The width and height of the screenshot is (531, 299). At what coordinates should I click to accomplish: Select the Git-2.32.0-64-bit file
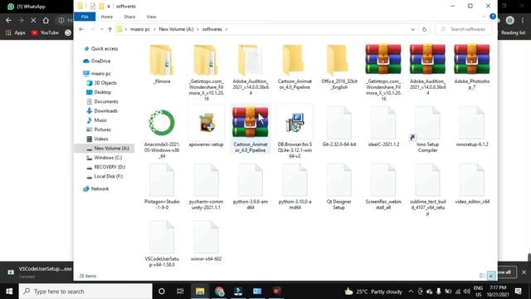[x=339, y=127]
